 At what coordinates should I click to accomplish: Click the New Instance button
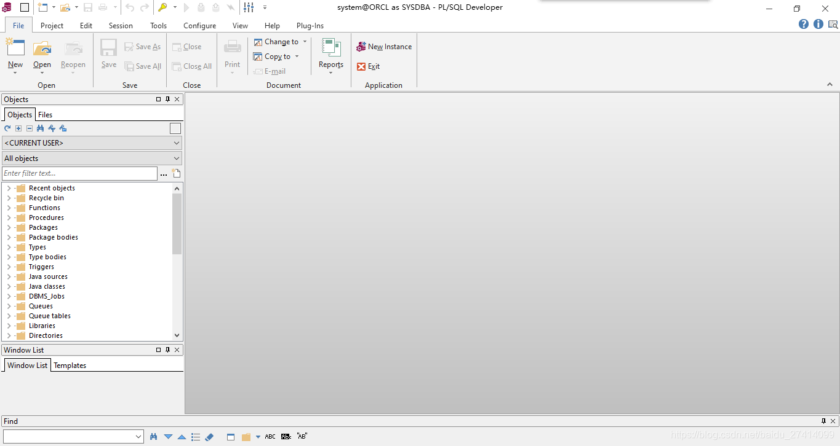[x=384, y=47]
